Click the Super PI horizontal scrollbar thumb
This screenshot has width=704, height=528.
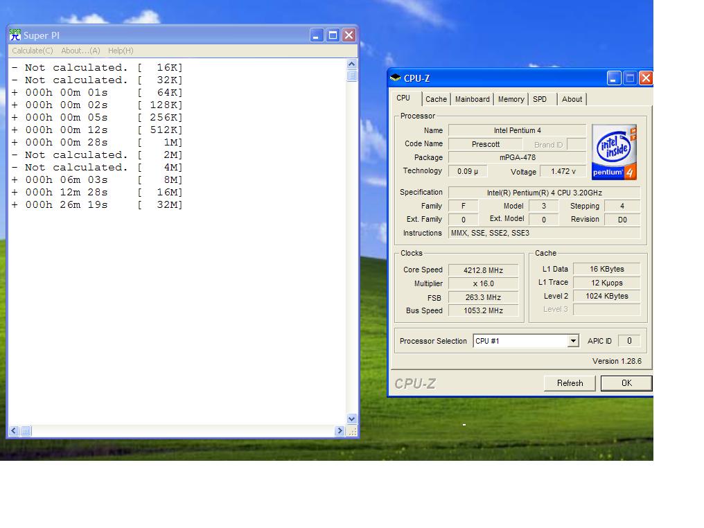(26, 431)
